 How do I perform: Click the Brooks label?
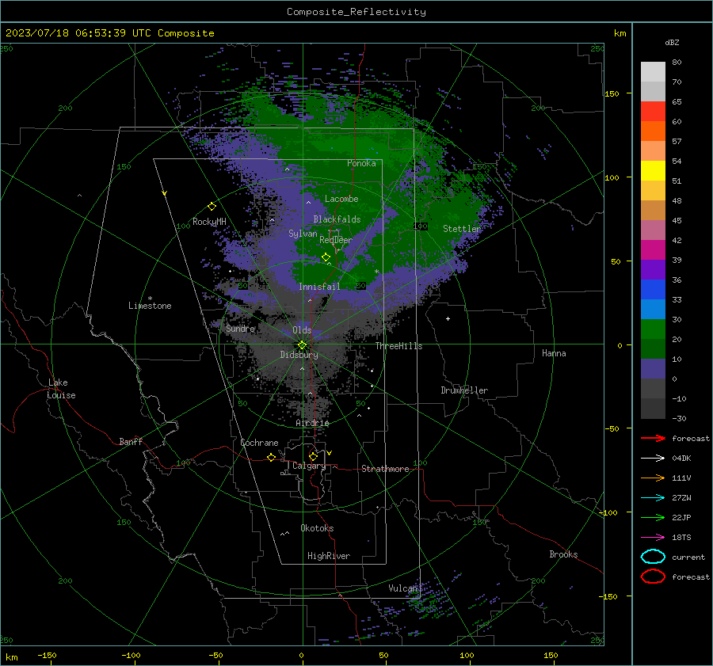click(563, 554)
